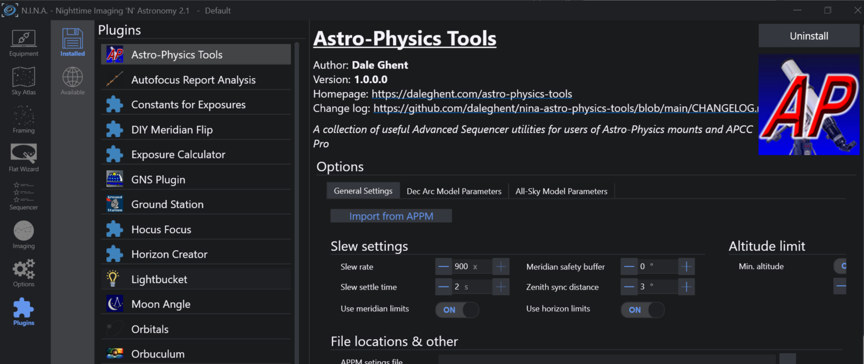Select Hocus Focus plugin

[196, 229]
